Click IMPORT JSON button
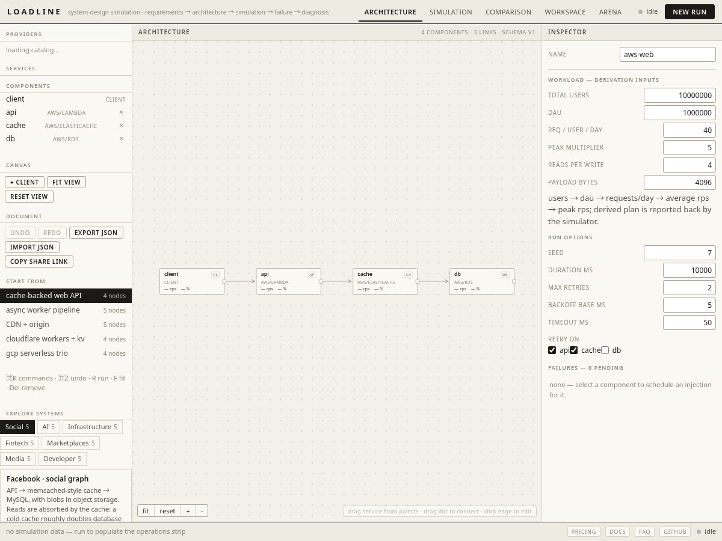Screen dimensions: 722x541 tap(32, 247)
